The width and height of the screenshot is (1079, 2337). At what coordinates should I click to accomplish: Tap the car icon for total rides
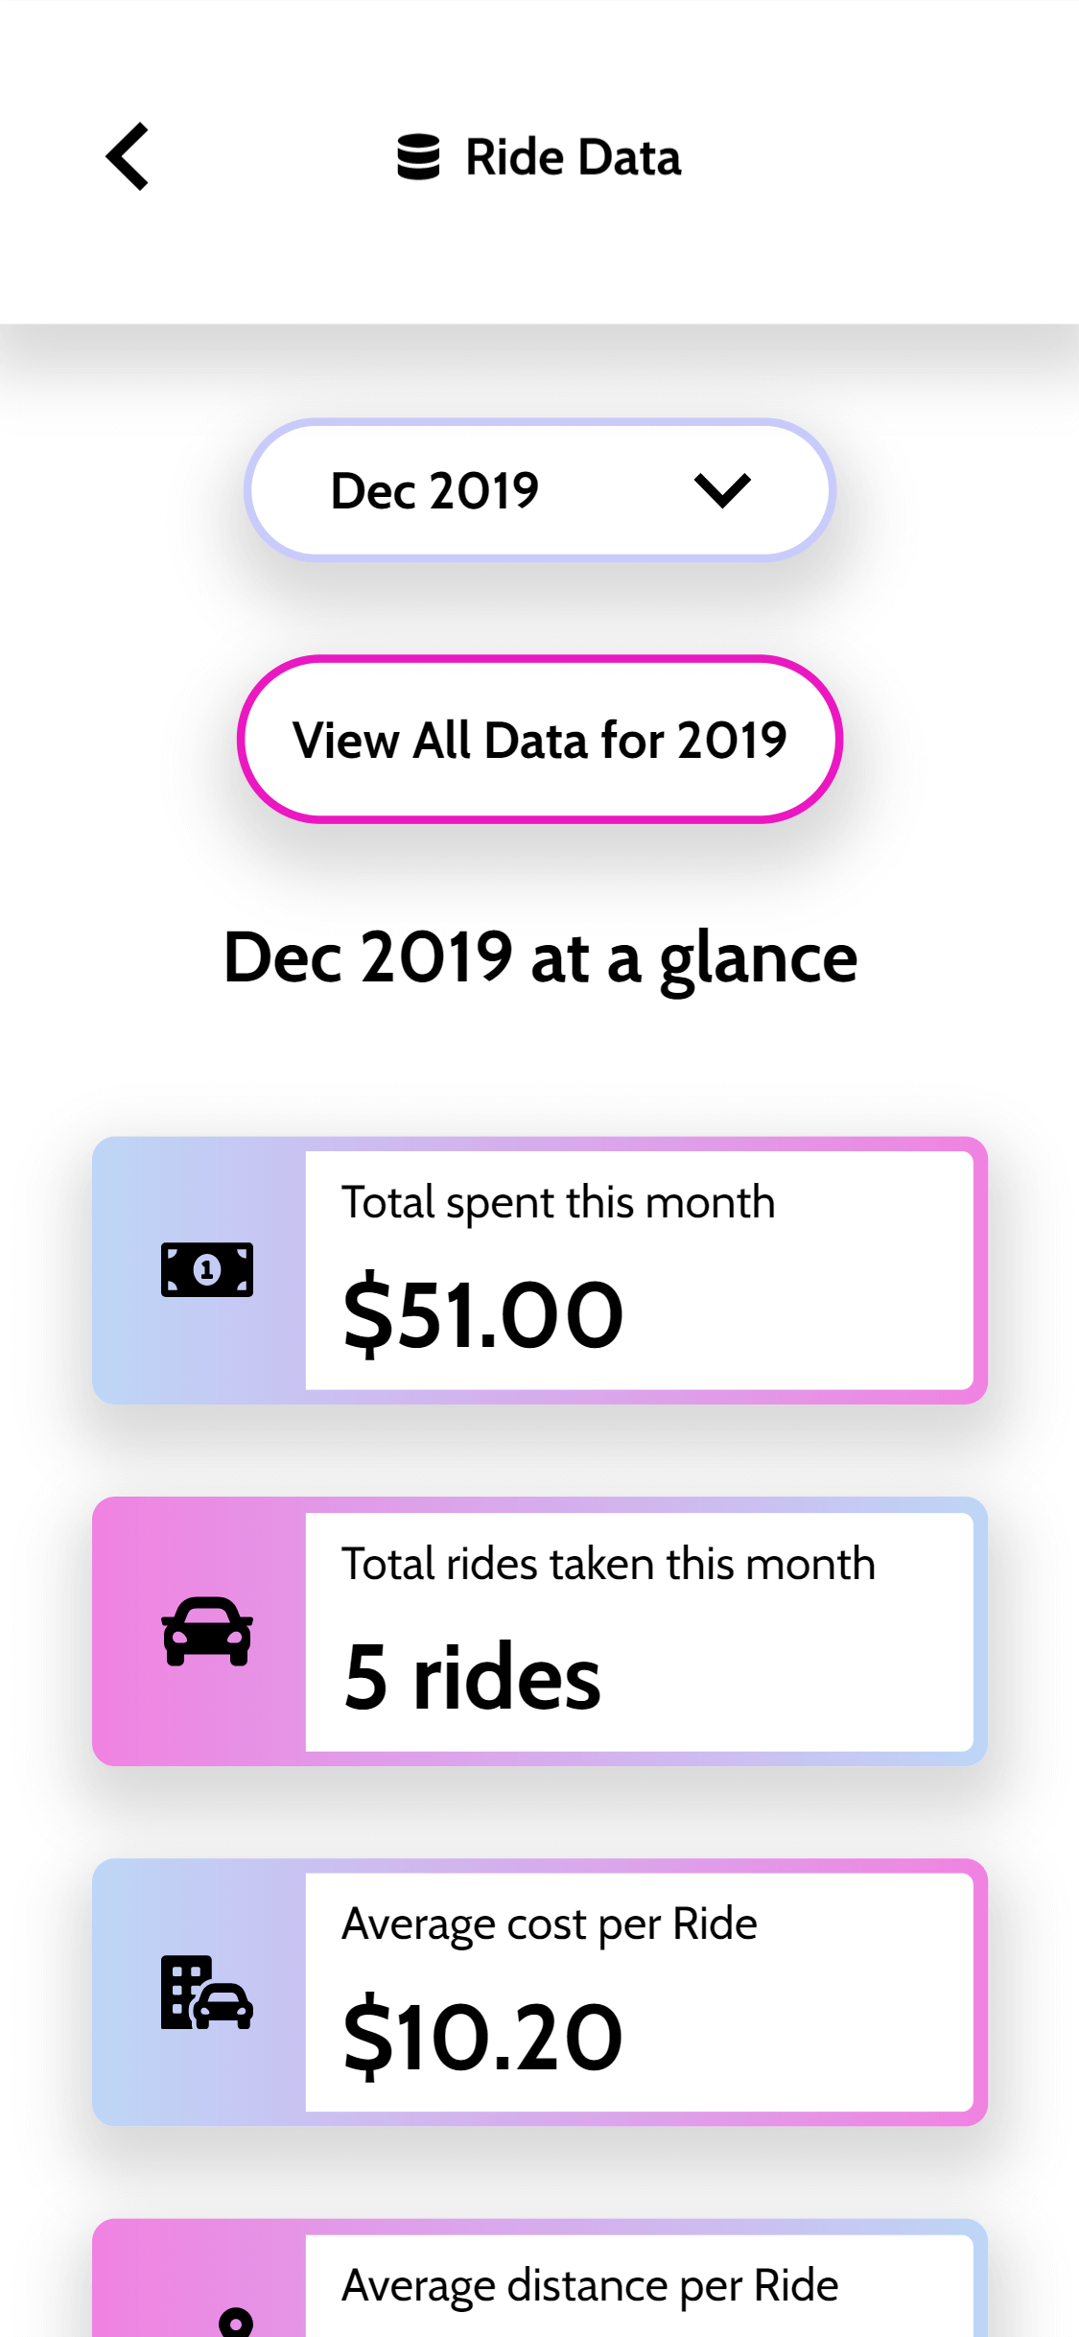coord(207,1631)
